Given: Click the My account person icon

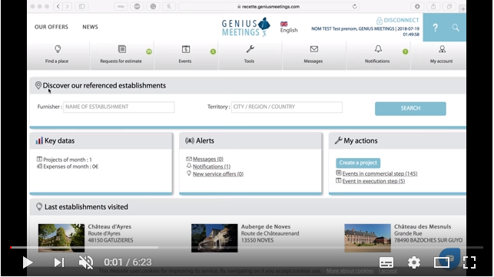Looking at the screenshot, I should tap(442, 49).
